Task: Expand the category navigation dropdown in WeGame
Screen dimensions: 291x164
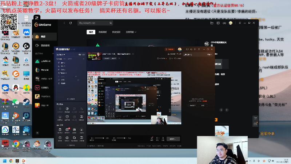Action: point(131,32)
